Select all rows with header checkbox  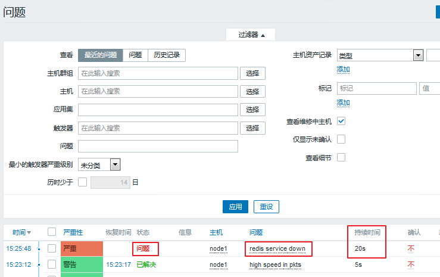tap(52, 232)
